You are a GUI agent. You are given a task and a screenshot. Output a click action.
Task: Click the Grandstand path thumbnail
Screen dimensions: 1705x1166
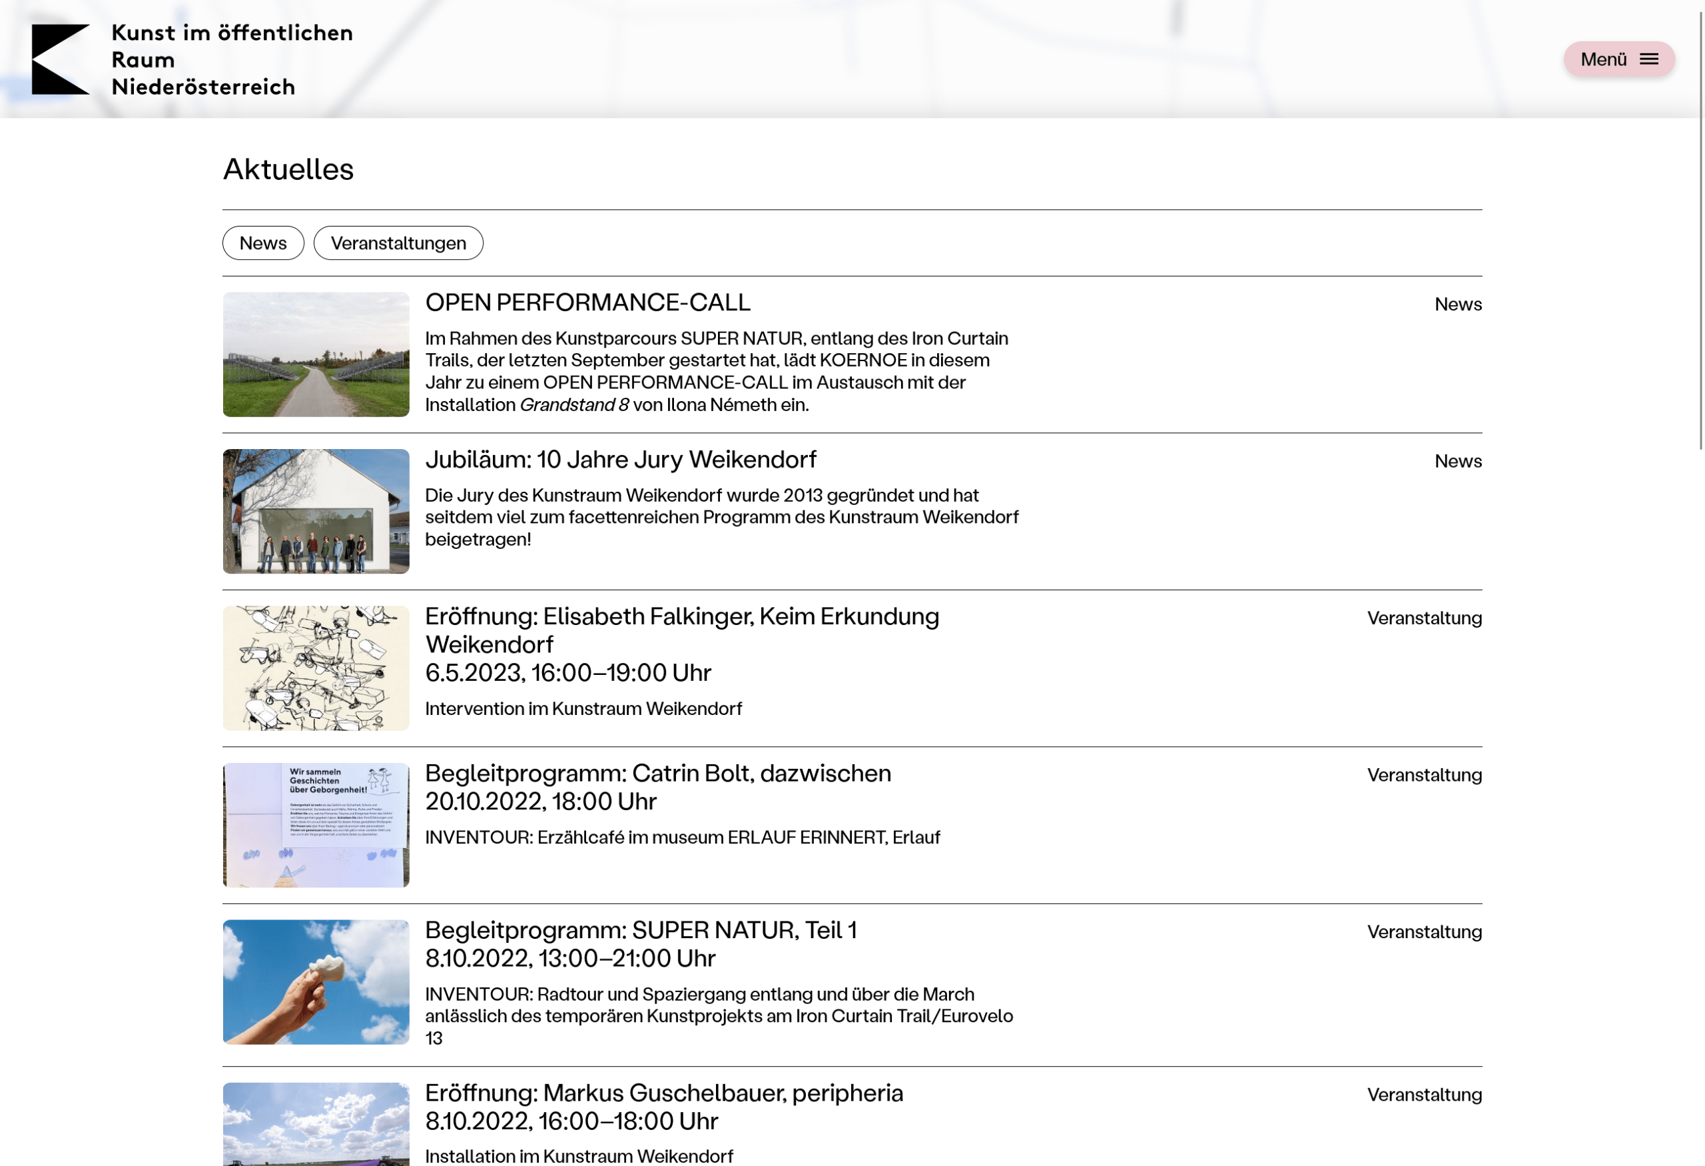pos(316,354)
